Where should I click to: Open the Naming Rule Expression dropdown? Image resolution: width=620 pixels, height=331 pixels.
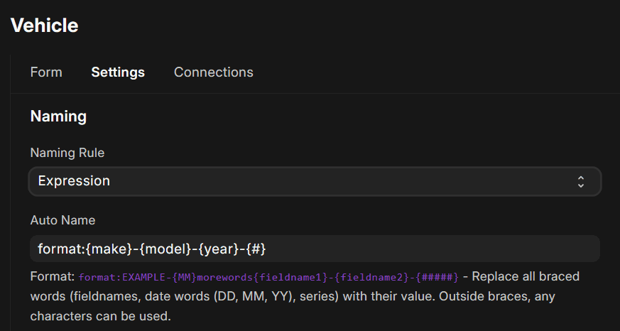point(315,181)
